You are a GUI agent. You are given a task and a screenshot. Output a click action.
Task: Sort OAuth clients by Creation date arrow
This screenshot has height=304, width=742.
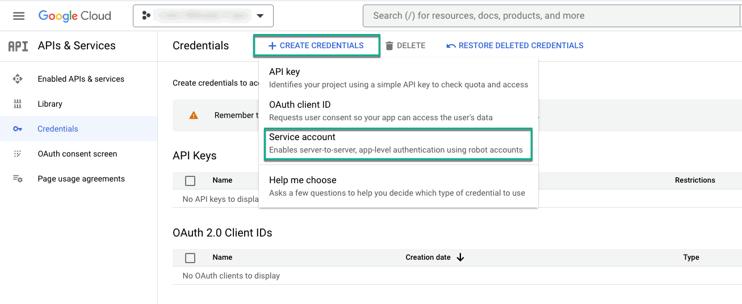[x=460, y=257]
